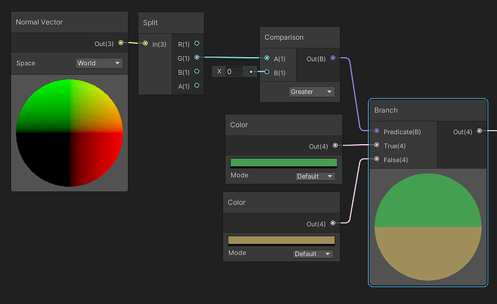Click the tan color swatch
The image size is (497, 304).
tap(281, 241)
